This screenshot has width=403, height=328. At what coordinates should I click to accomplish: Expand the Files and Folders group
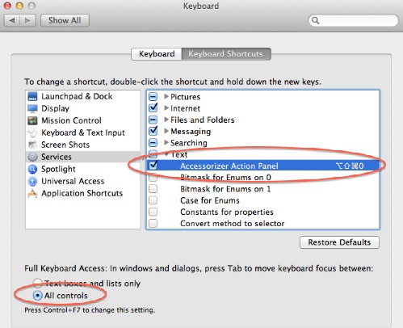(x=166, y=120)
